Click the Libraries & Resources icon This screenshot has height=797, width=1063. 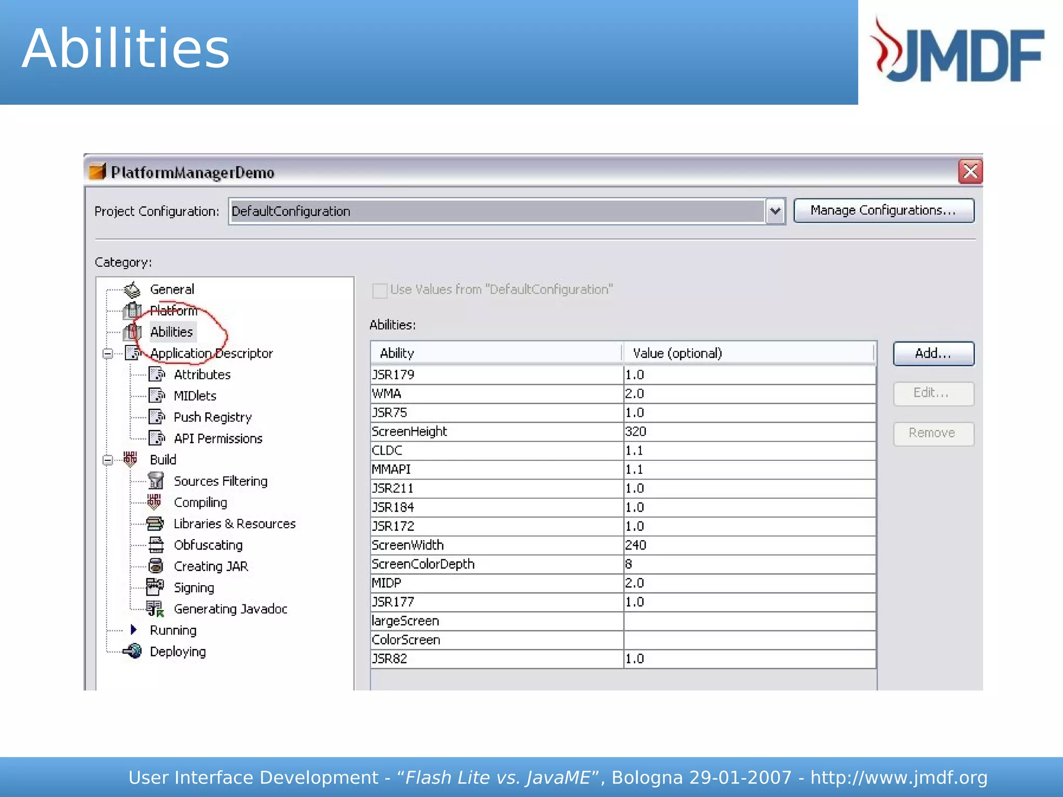tap(155, 524)
